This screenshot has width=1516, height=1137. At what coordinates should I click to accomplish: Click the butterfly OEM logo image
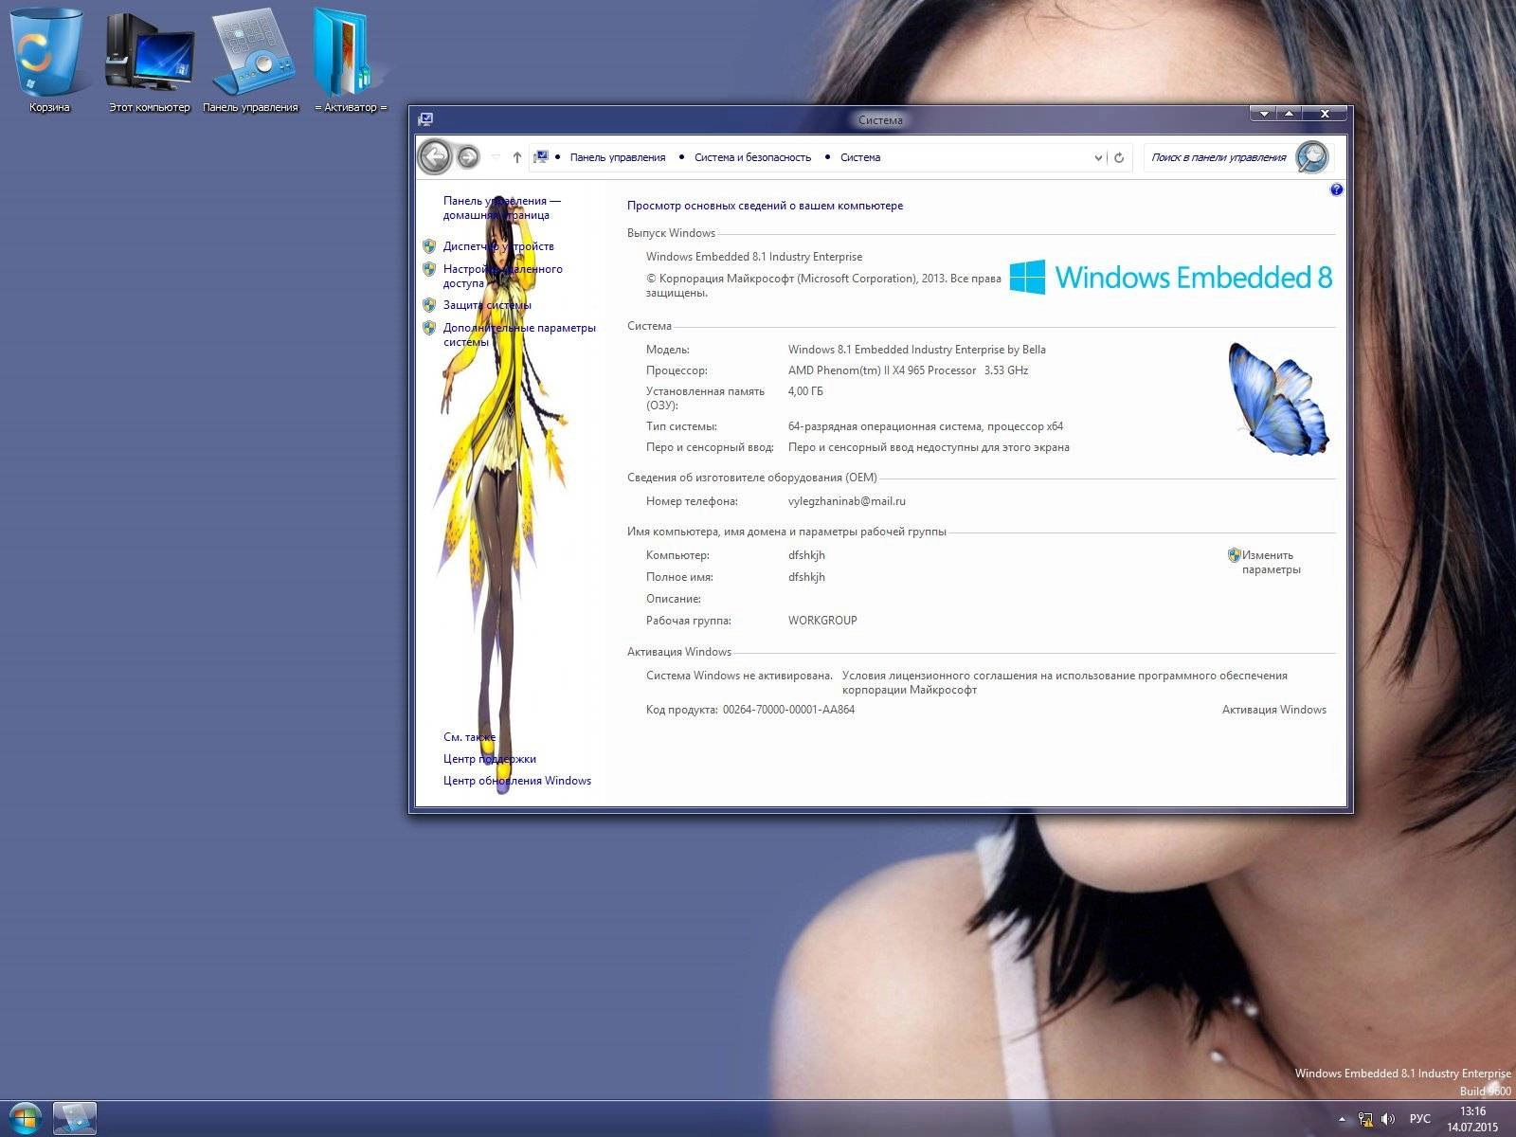[1278, 399]
